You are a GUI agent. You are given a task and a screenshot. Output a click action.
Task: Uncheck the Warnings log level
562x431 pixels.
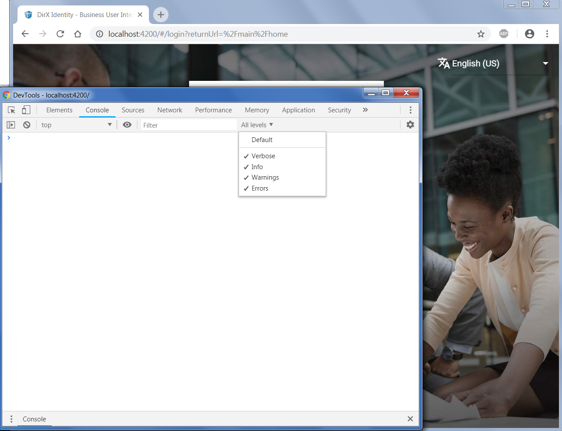[265, 177]
